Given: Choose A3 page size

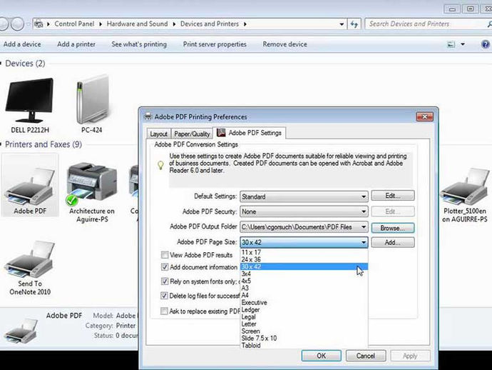Looking at the screenshot, I should point(304,289).
